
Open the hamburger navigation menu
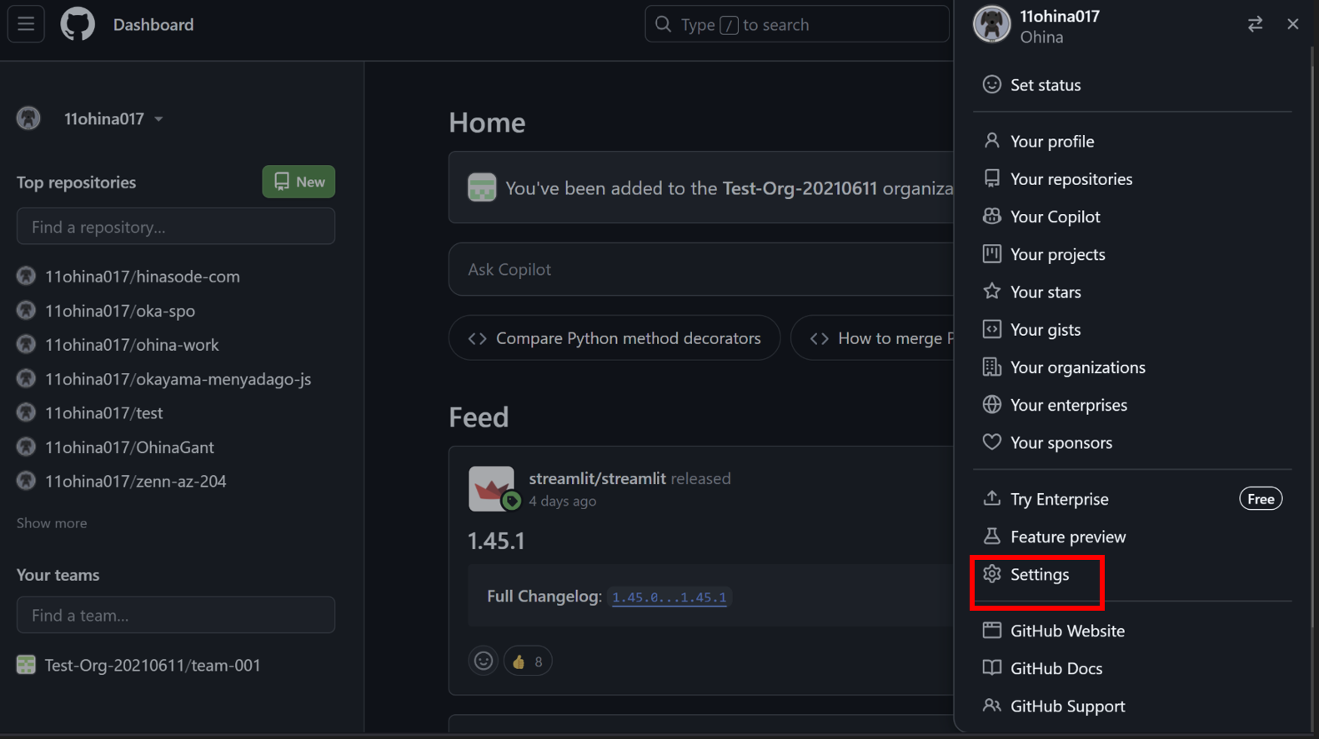[26, 24]
